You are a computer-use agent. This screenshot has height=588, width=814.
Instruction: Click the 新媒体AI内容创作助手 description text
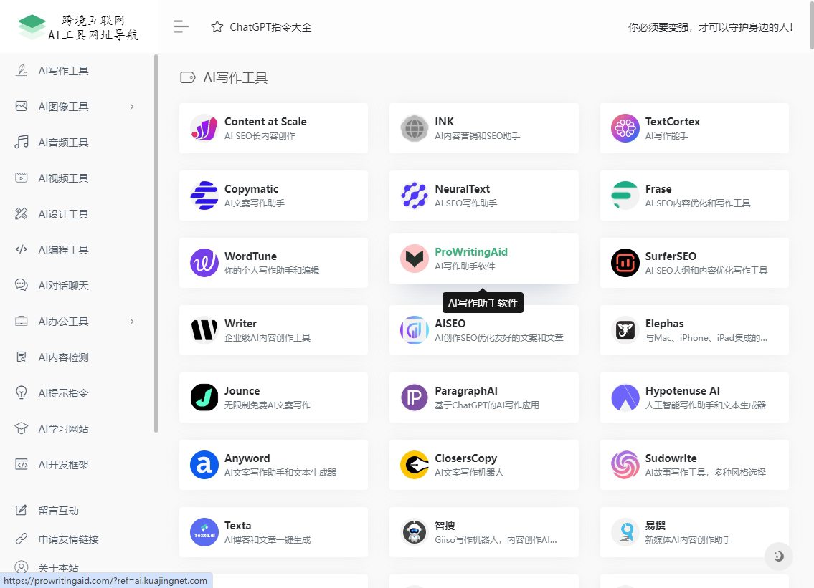(x=688, y=540)
